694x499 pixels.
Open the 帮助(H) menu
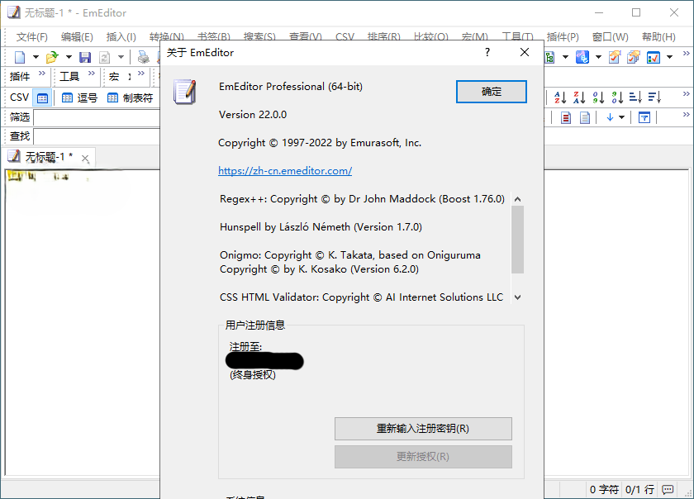pos(658,36)
